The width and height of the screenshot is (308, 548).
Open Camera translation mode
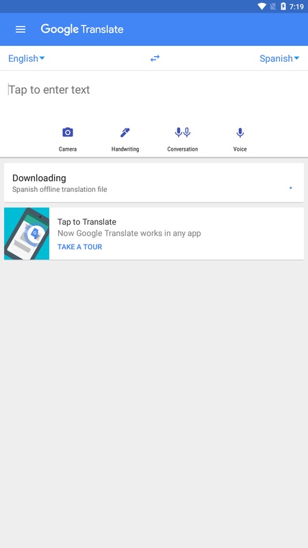67,132
